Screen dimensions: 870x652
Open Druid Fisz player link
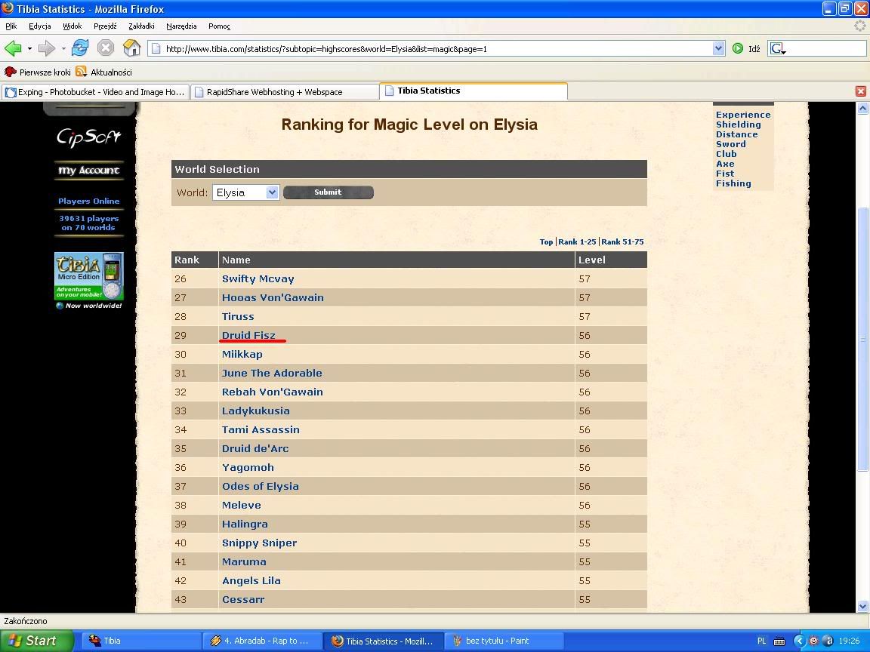[248, 335]
